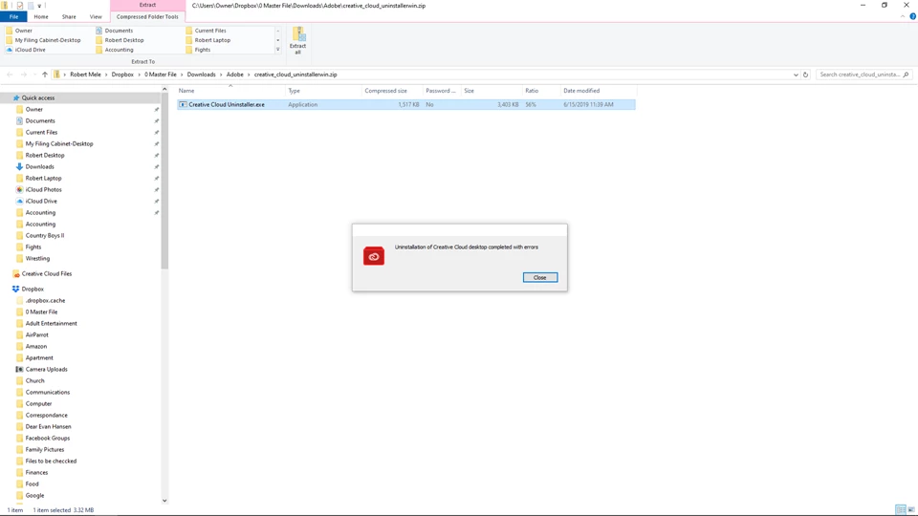Click the Creative Cloud Uninstaller.exe file icon
Viewport: 918px width, 516px height.
click(183, 105)
